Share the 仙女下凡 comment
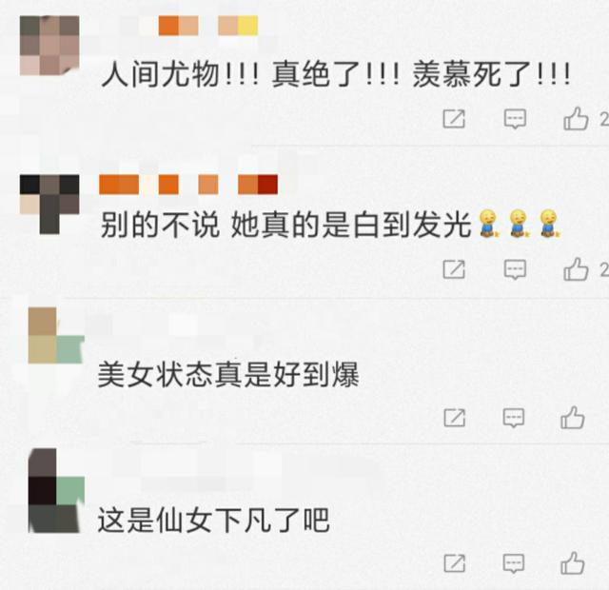The image size is (609, 590). [455, 563]
